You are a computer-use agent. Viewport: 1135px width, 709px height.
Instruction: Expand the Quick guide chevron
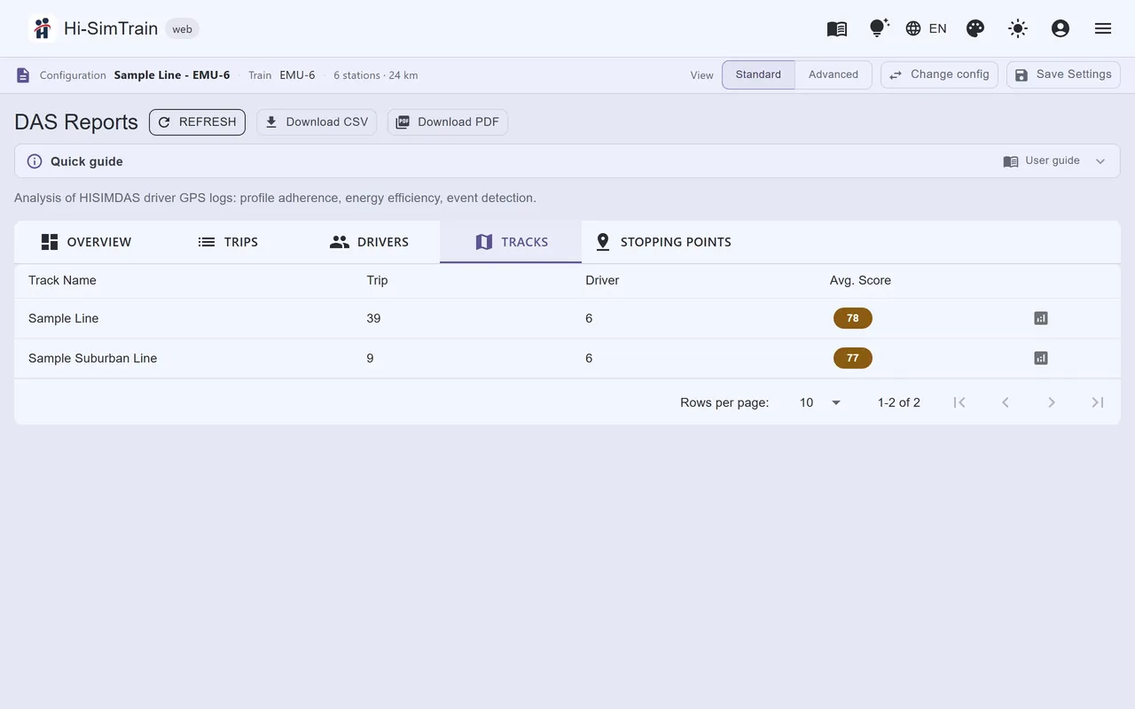click(1100, 161)
